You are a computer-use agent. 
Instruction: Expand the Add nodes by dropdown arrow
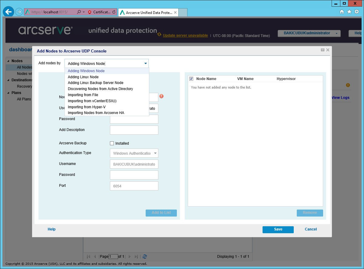[146, 63]
